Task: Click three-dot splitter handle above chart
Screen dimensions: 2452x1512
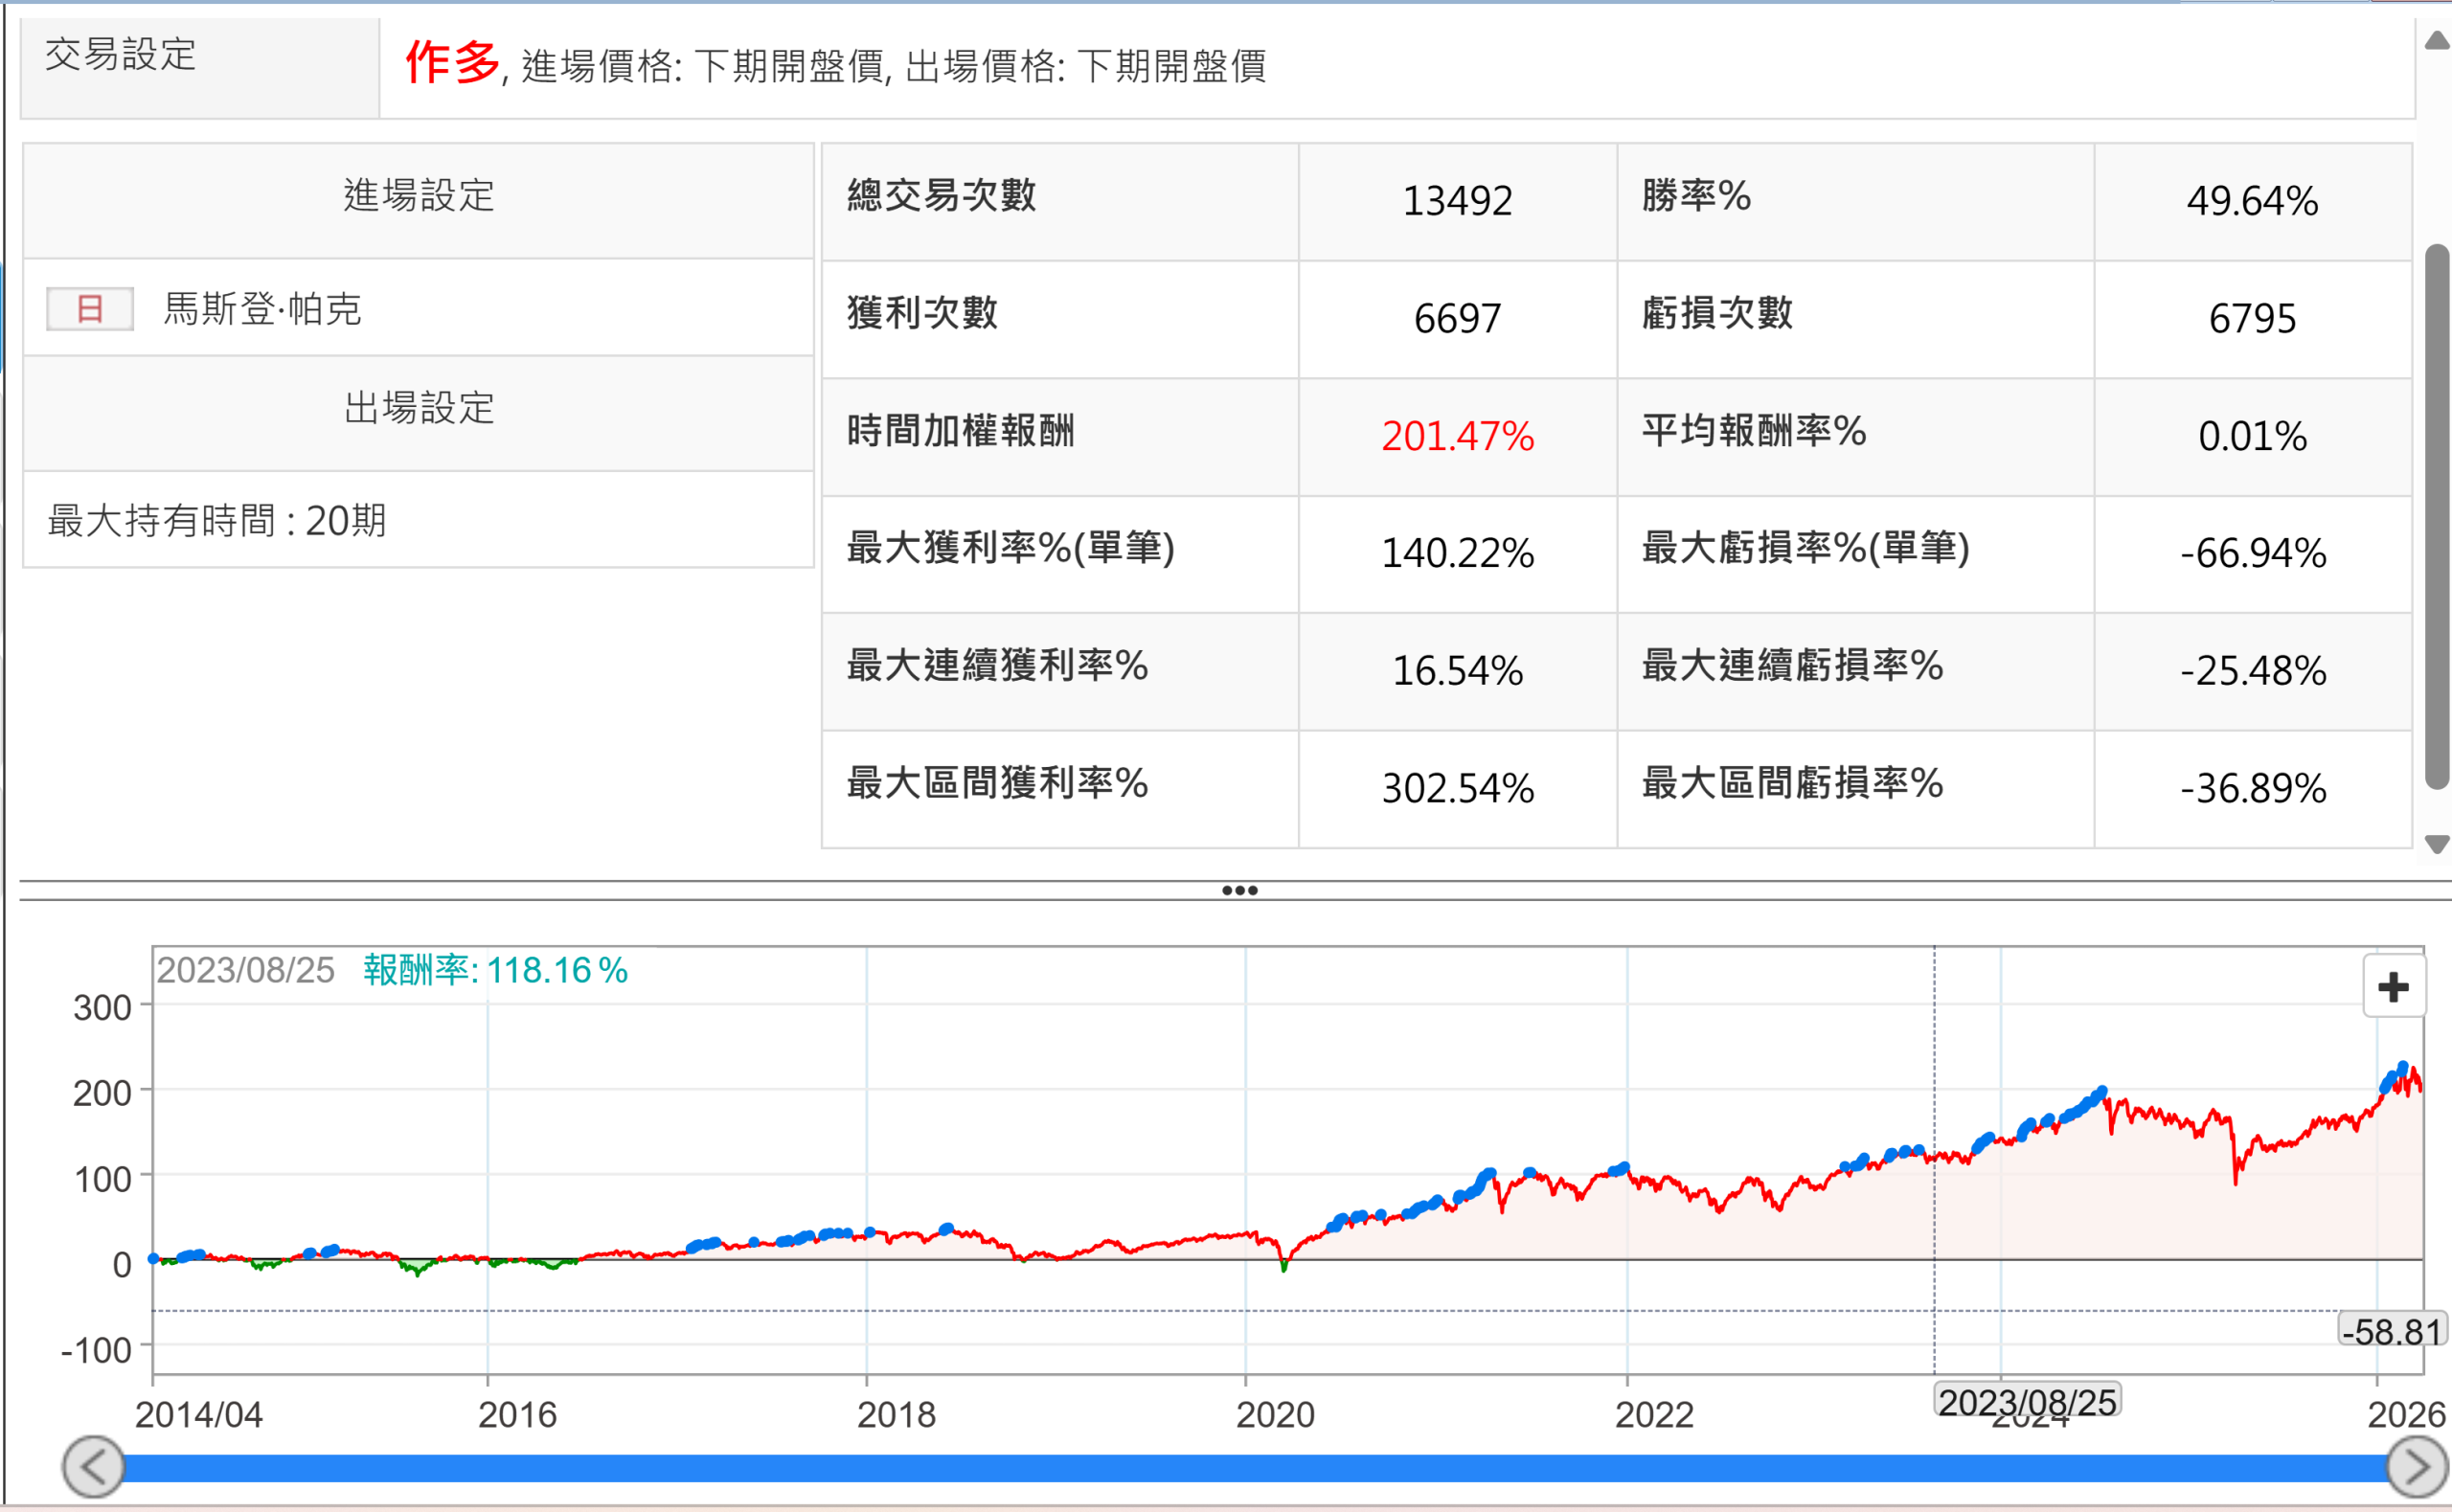Action: (x=1239, y=890)
